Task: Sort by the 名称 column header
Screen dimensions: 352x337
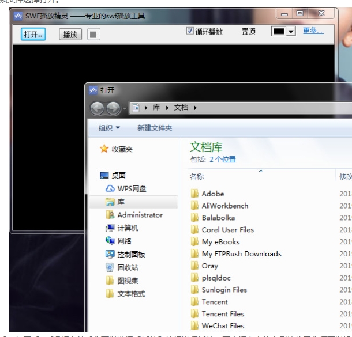Action: click(x=197, y=177)
